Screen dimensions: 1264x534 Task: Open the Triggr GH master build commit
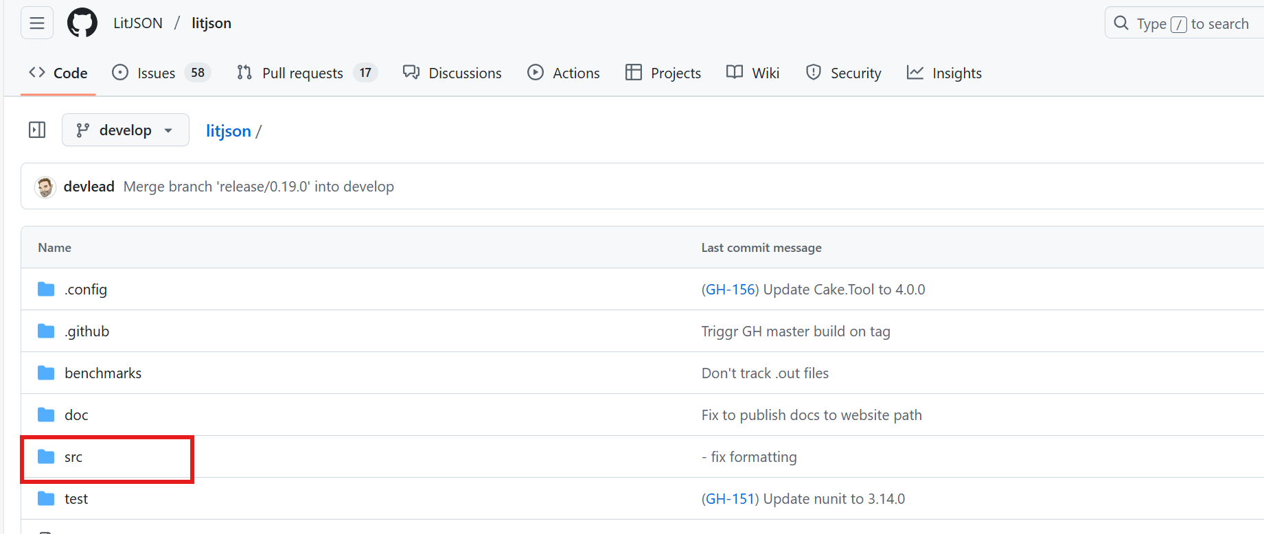[x=796, y=332]
